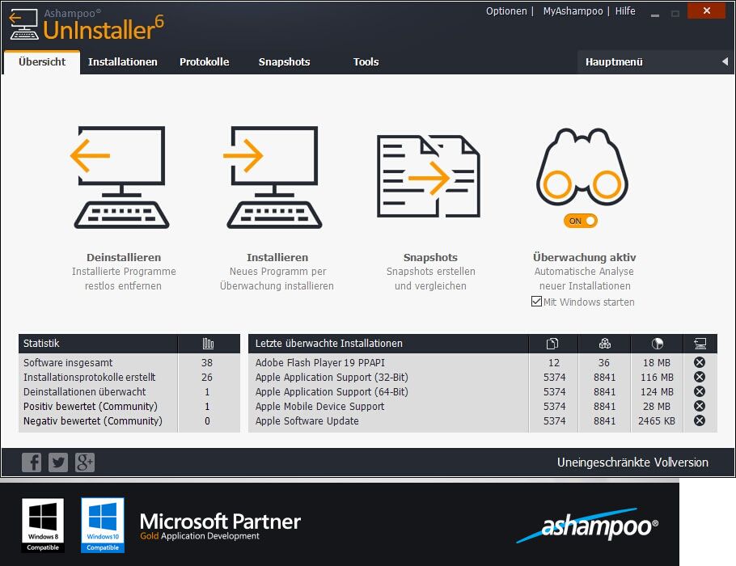Click the Ashampoo UnInstaller logo icon

tap(23, 24)
